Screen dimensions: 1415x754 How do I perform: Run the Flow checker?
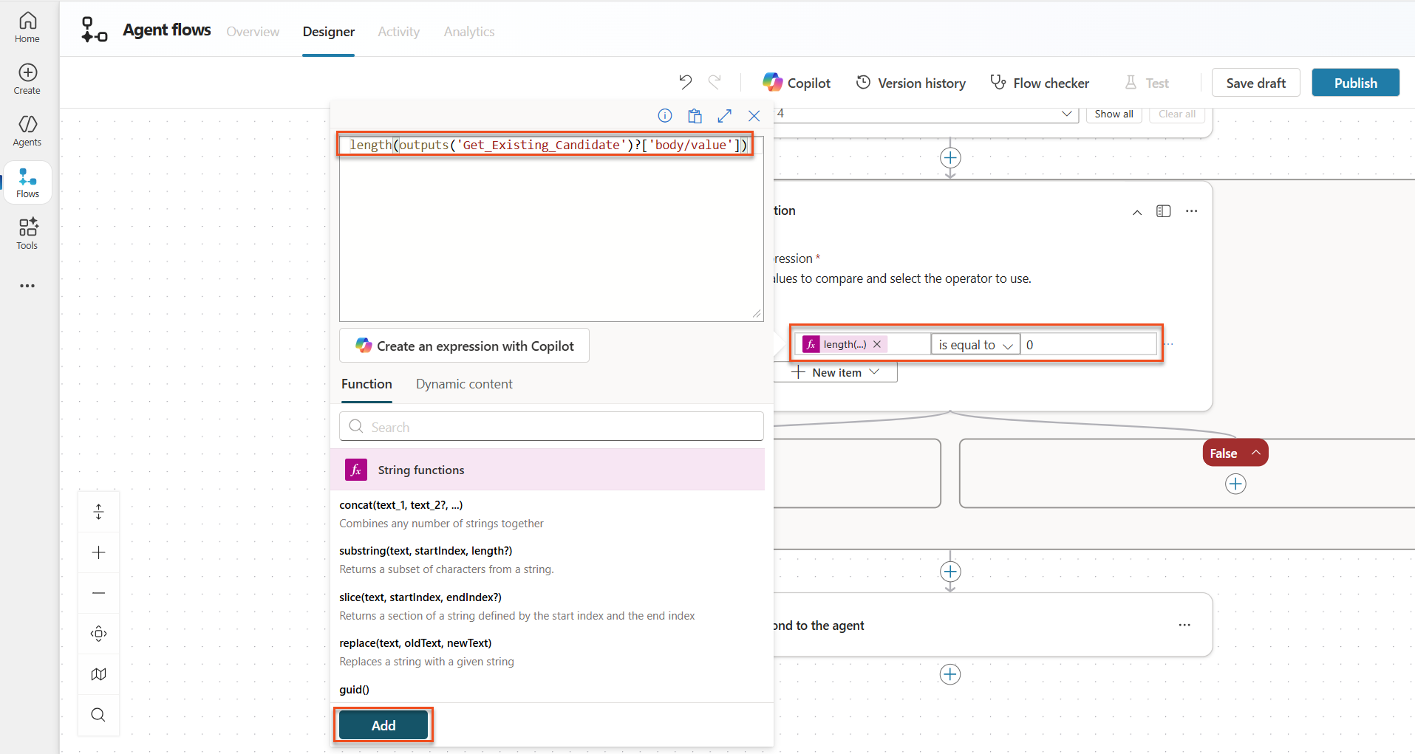click(1040, 83)
